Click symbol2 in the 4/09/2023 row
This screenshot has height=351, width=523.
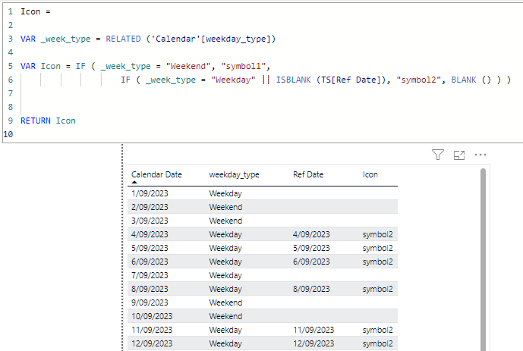[378, 234]
